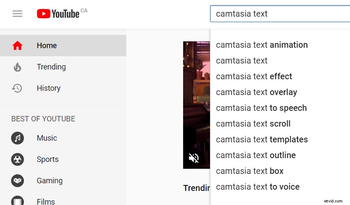Screen dimensions: 350x205
Task: Select suggestion 'camtasia text animation'
Action: [x=262, y=45]
